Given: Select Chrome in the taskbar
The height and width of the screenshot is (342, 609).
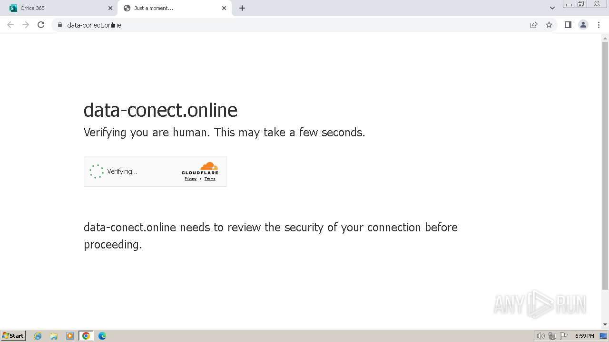Looking at the screenshot, I should click(86, 336).
